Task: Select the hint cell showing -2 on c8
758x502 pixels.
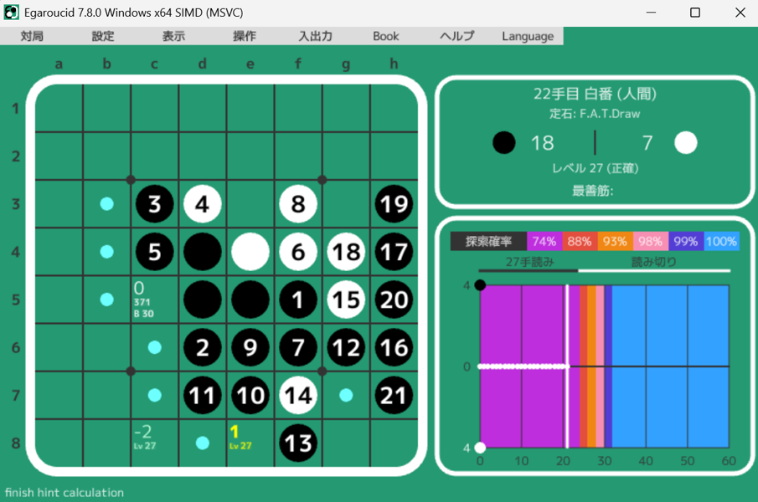Action: pyautogui.click(x=154, y=443)
